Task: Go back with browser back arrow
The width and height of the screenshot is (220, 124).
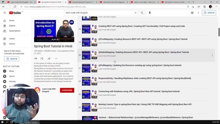Action: coord(4,7)
